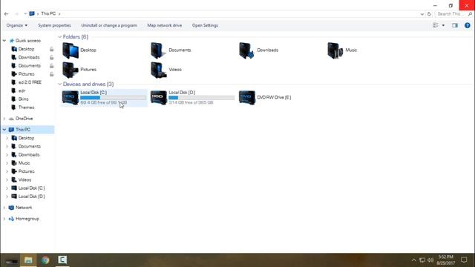This screenshot has height=267, width=475.
Task: Open the Music folder icon
Action: [x=335, y=50]
